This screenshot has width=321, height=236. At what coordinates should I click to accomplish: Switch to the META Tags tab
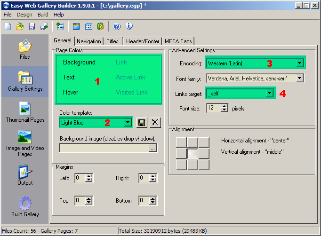click(178, 41)
